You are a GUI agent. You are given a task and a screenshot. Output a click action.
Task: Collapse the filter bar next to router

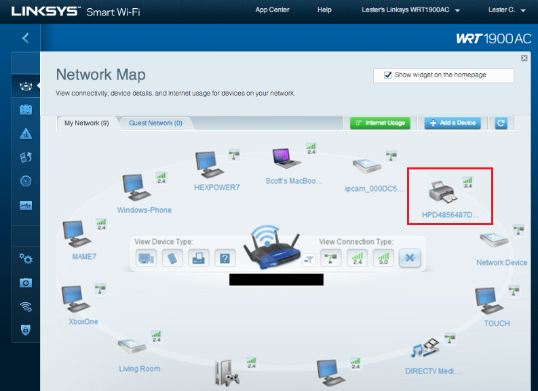309,259
